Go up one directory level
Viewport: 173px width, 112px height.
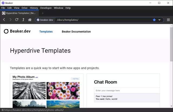point(23,20)
